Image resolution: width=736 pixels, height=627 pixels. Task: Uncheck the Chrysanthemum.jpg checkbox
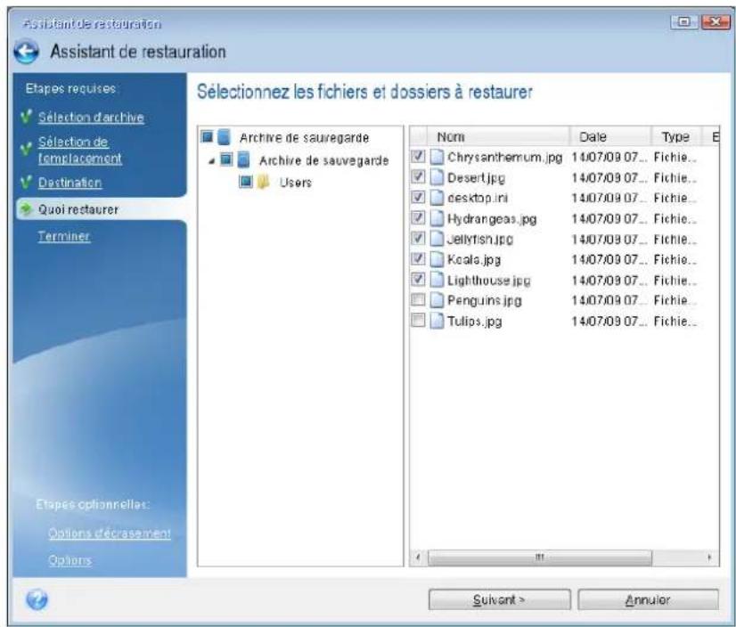point(418,156)
